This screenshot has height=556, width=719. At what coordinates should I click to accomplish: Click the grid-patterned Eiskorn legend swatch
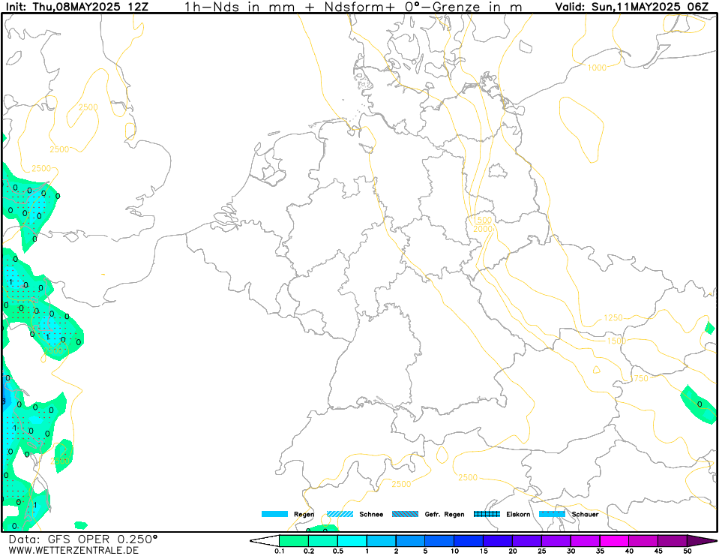[487, 514]
